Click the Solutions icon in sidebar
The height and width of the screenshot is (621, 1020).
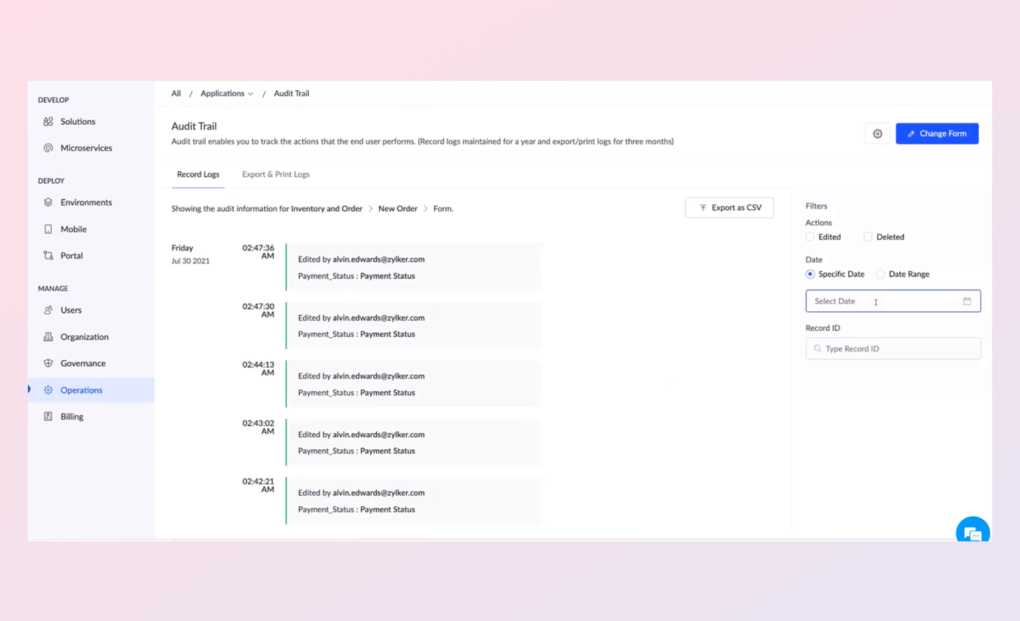48,121
